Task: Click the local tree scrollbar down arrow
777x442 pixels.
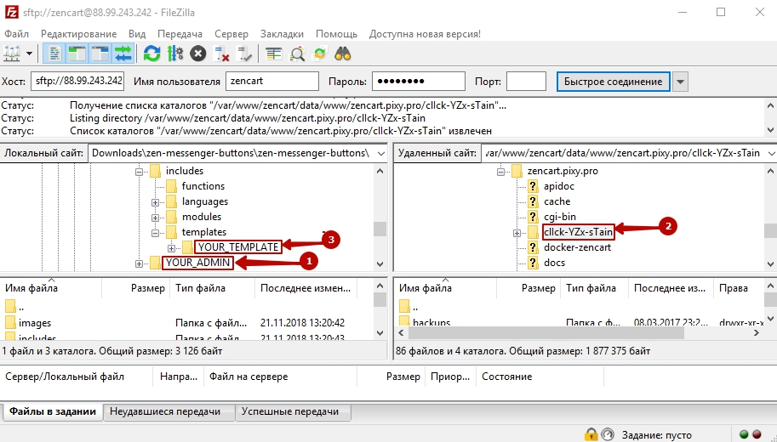Action: pyautogui.click(x=380, y=264)
